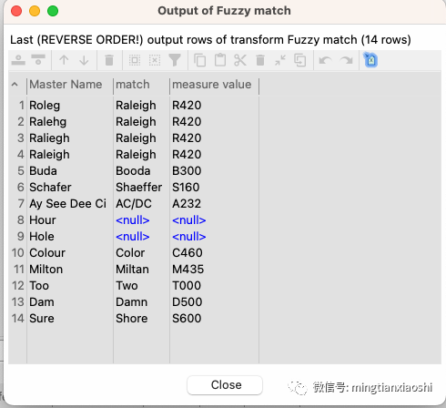Screen dimensions: 446x408
Task: Click the R420 value in Roleg row
Action: point(187,106)
